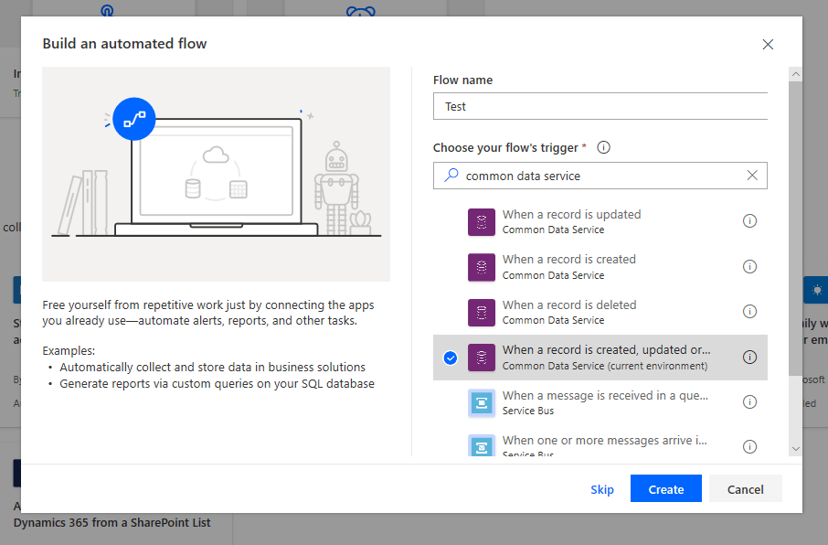
Task: Show info tooltip next to 'Choose your flow's trigger'
Action: click(x=603, y=147)
